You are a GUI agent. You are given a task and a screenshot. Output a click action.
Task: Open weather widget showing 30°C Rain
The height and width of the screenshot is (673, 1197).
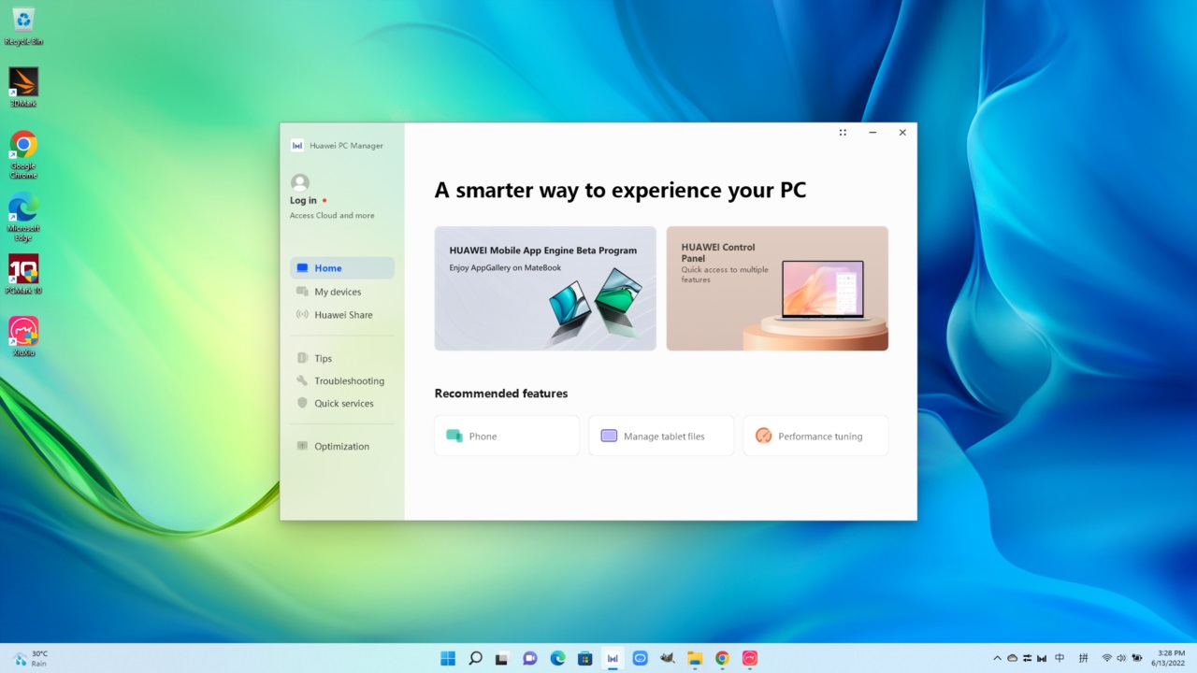pyautogui.click(x=30, y=658)
